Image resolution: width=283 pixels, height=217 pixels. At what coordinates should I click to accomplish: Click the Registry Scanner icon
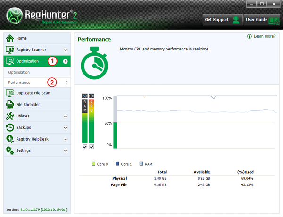point(9,50)
